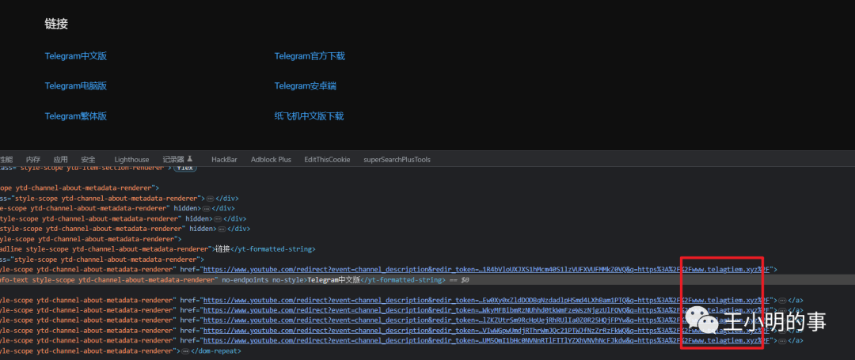Open the Adblock Plus tab
Image resolution: width=855 pixels, height=360 pixels.
click(271, 160)
